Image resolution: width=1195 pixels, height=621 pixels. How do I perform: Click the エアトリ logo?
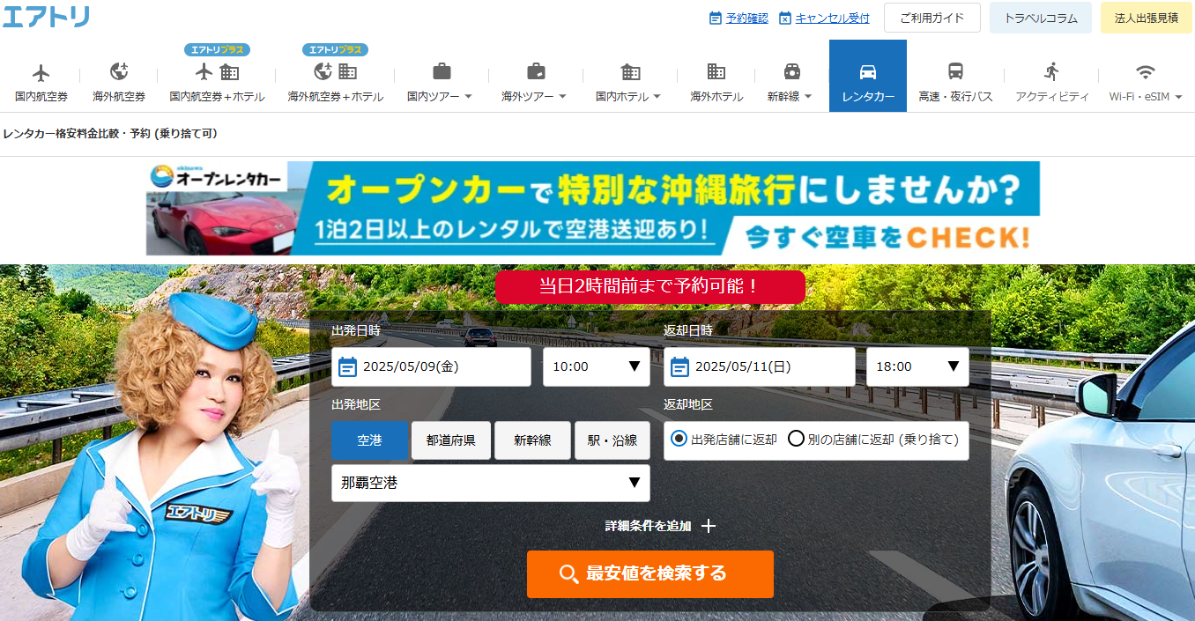click(46, 17)
